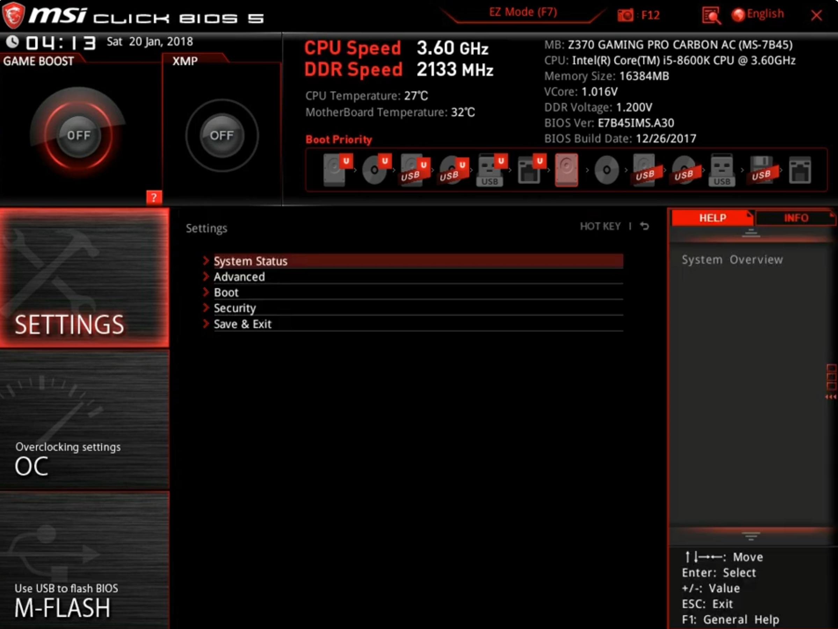This screenshot has width=838, height=629.
Task: Expand the Boot settings submenu
Action: tap(226, 293)
